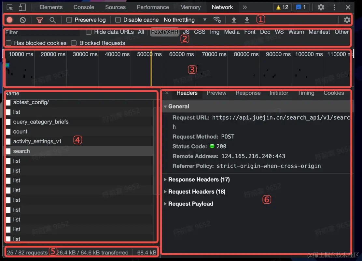This screenshot has width=362, height=261.
Task: Switch to the Preview detail tab
Action: pos(216,93)
